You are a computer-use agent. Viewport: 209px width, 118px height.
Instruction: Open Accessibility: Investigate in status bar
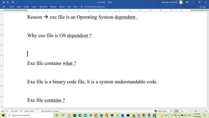(x=50, y=111)
